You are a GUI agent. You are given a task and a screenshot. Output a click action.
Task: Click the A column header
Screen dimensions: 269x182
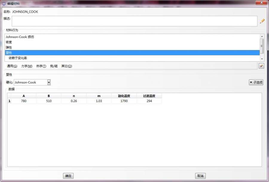pos(24,96)
